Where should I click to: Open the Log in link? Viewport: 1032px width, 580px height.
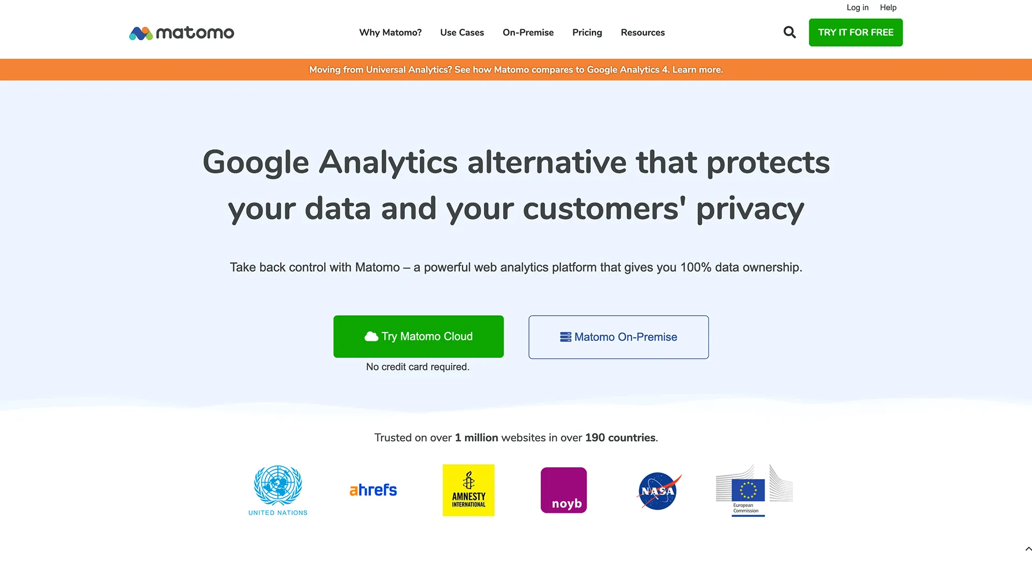pos(857,8)
